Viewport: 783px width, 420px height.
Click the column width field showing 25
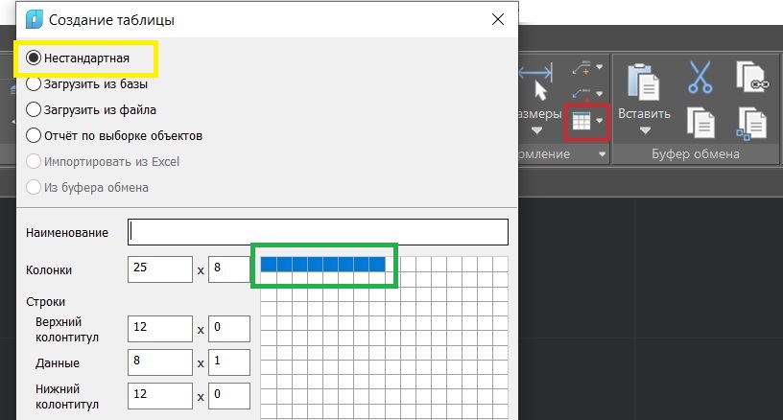159,270
